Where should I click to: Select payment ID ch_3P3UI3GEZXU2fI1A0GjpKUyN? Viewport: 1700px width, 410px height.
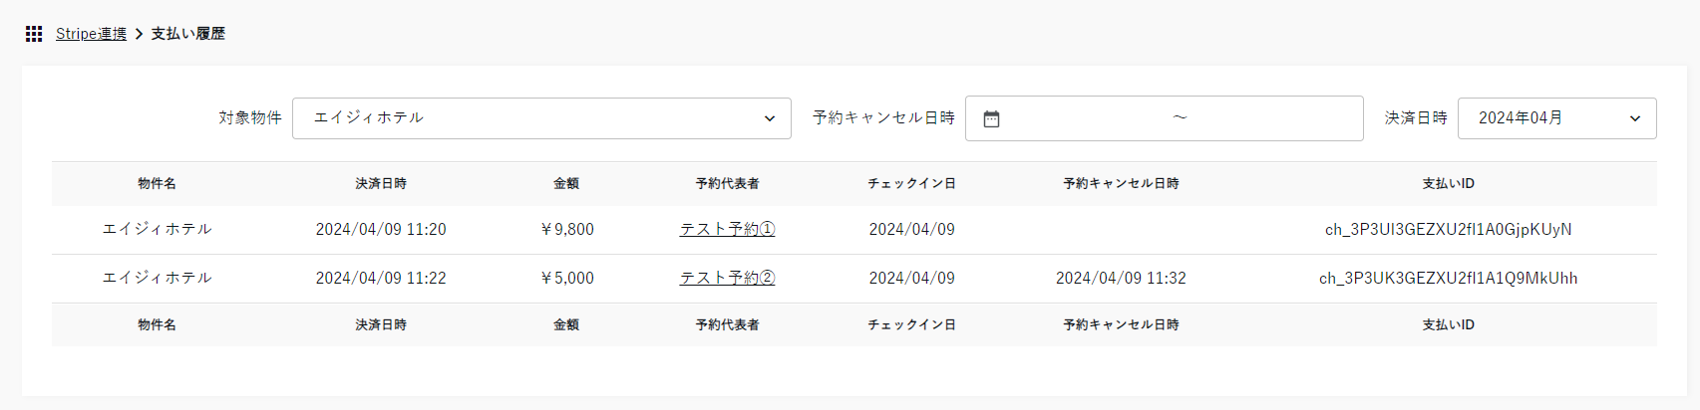click(x=1448, y=230)
